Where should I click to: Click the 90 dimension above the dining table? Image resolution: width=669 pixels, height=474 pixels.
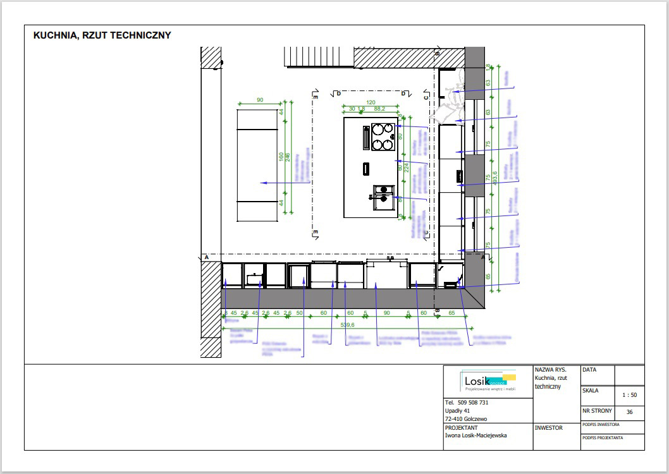259,100
